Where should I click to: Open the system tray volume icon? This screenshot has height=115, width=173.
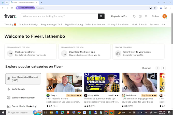(x=146, y=112)
